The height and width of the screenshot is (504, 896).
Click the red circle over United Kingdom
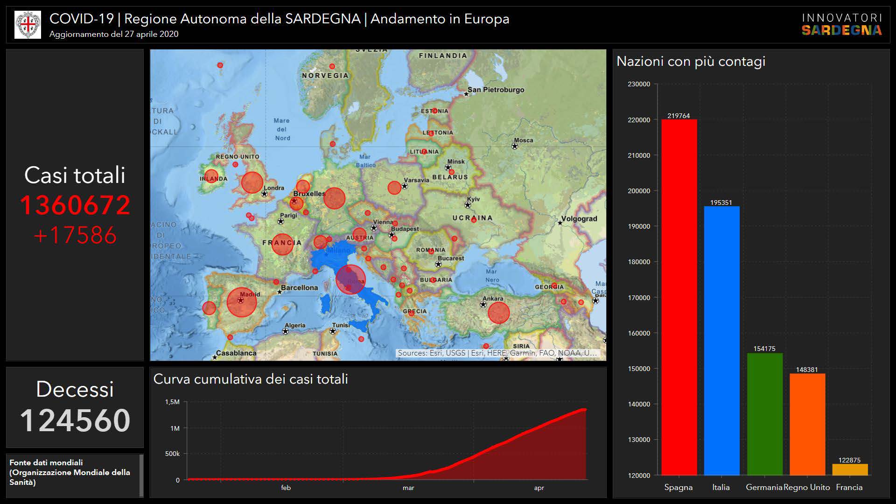click(252, 182)
